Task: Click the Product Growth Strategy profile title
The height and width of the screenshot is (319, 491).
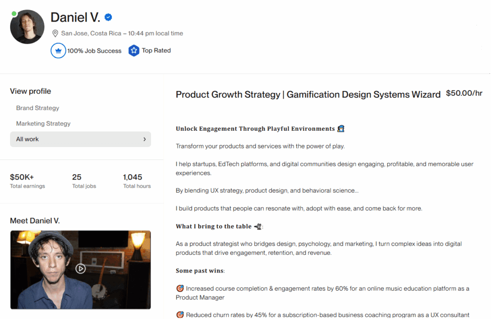Action: [x=308, y=94]
